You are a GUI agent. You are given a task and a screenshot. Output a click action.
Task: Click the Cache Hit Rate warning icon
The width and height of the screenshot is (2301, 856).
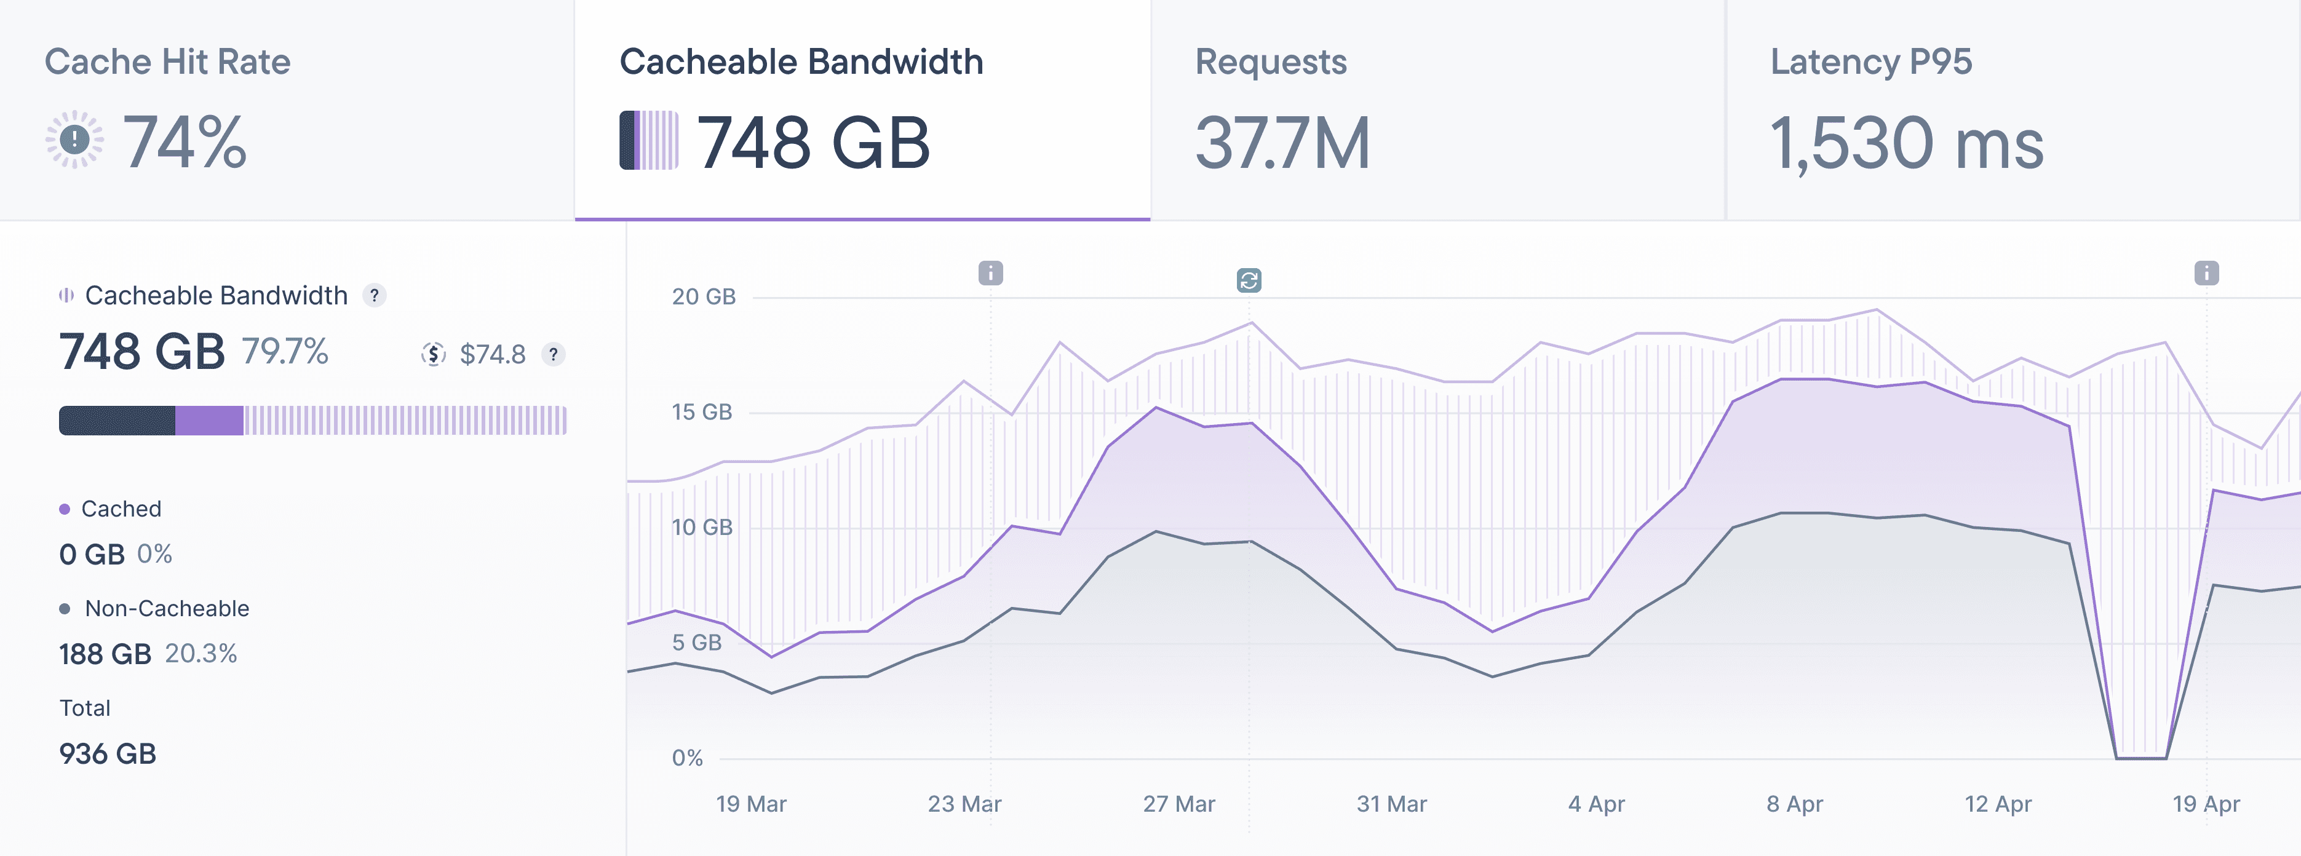(x=74, y=139)
